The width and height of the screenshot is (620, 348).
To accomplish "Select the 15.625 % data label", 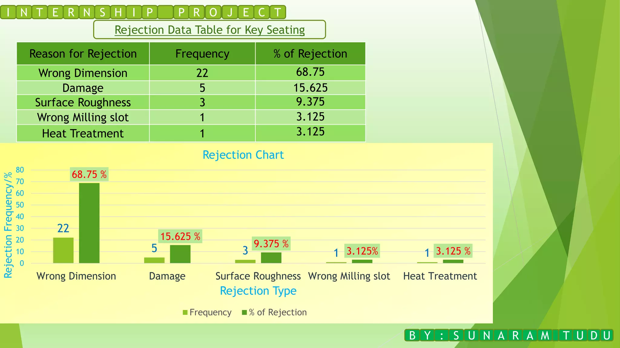I will [x=180, y=236].
